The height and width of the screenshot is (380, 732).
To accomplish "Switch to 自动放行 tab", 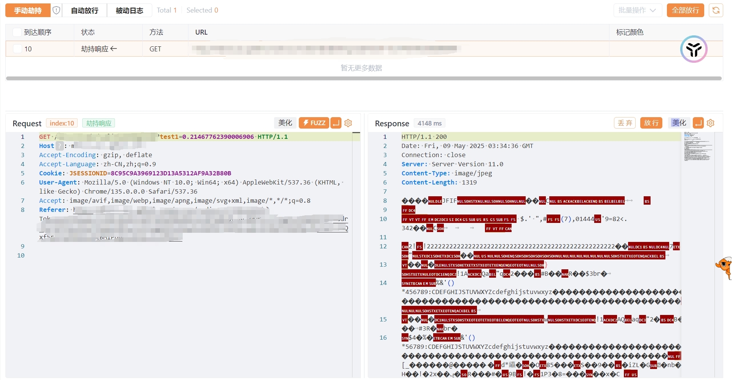I will tap(85, 10).
